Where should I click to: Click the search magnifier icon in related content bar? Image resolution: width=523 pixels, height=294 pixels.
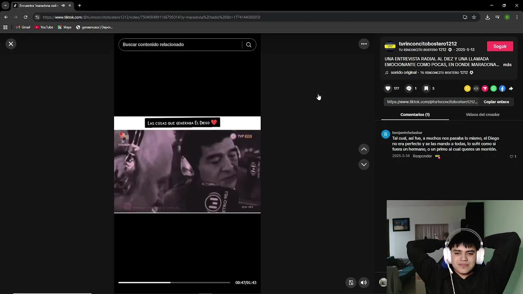coord(248,45)
